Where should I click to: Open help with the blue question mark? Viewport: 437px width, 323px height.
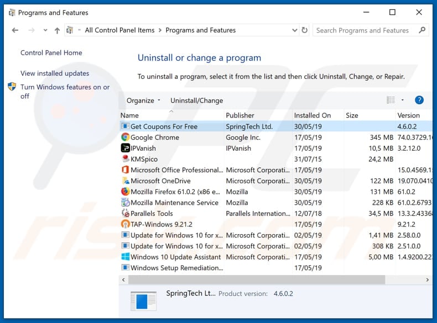point(419,100)
